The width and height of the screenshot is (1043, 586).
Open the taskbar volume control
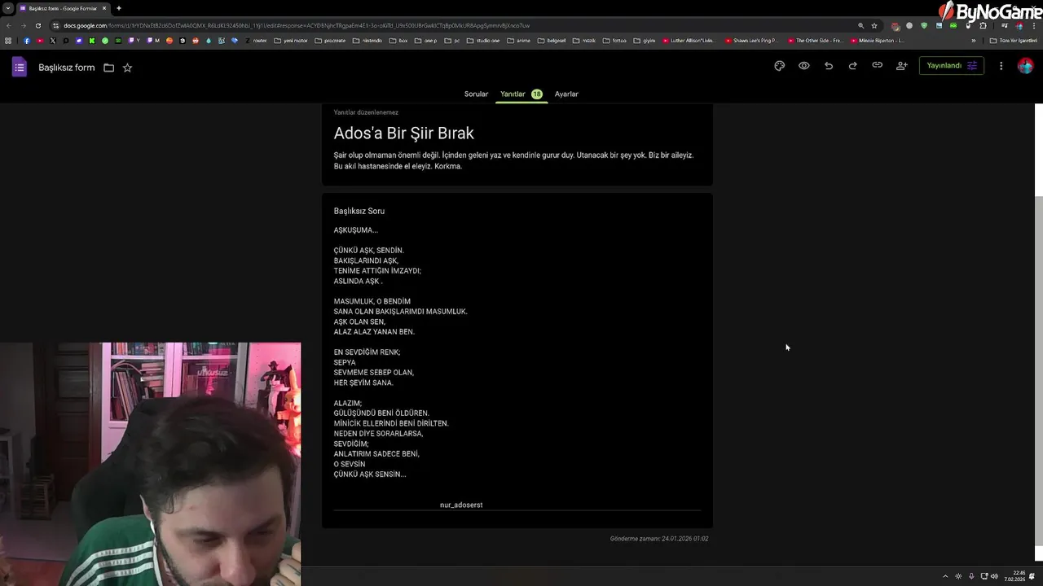994,576
